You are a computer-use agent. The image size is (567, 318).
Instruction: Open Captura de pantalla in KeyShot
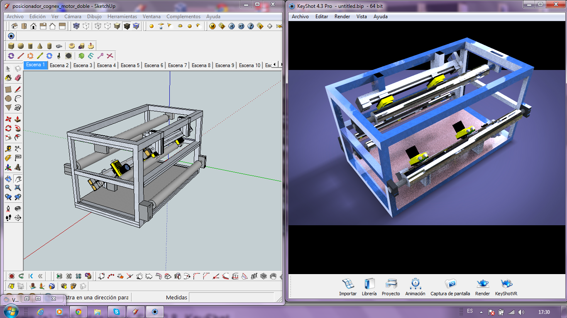pyautogui.click(x=450, y=287)
